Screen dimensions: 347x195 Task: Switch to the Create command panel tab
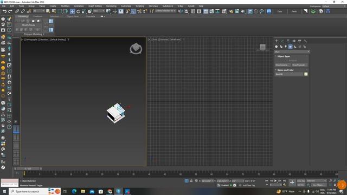[x=277, y=41]
